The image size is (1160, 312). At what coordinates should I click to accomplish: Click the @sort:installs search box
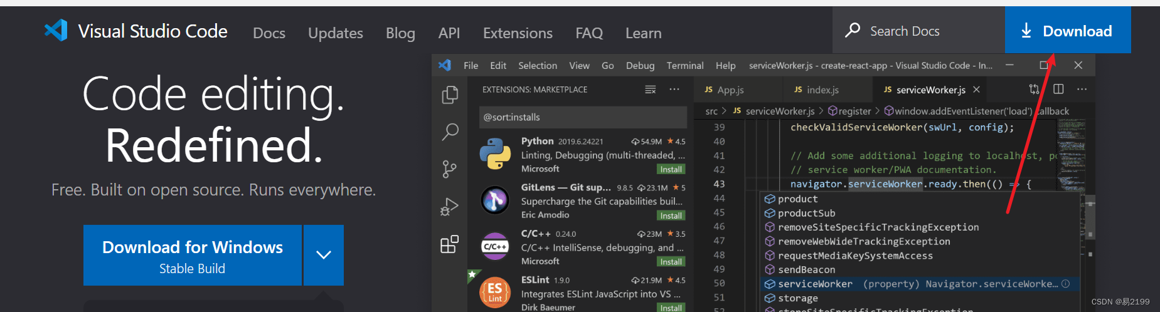pyautogui.click(x=583, y=117)
